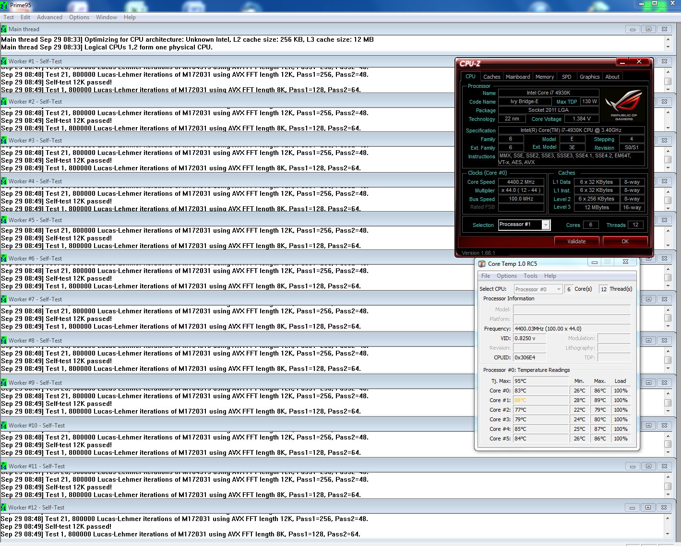
Task: Click the Core Temp title bar icon
Action: [482, 263]
